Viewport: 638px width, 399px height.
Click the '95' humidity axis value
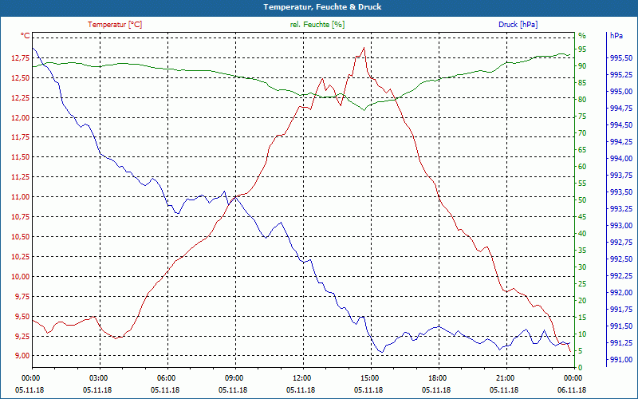tap(582, 49)
